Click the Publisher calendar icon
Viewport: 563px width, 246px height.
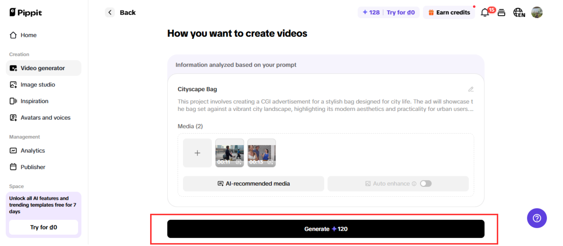[x=13, y=167]
